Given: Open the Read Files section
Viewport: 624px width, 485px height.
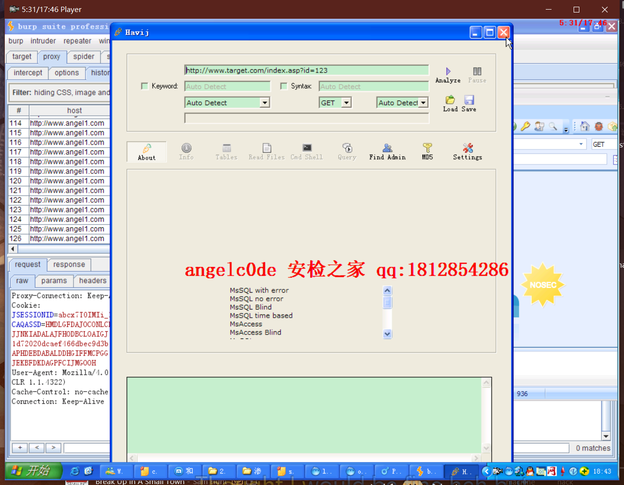Looking at the screenshot, I should coord(266,152).
